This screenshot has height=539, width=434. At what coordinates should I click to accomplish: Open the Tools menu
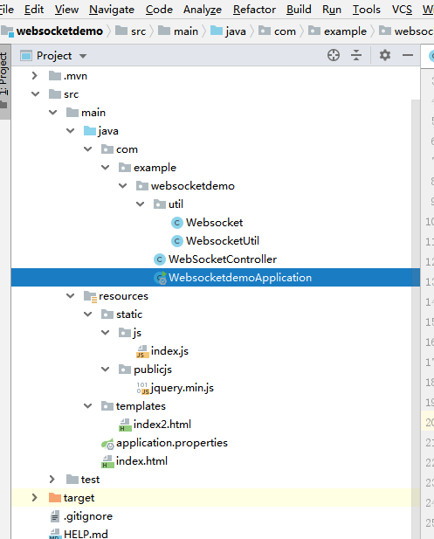point(366,10)
